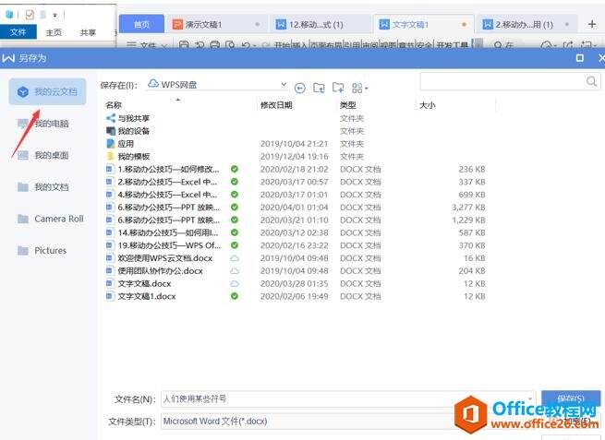Screen dimensions: 605x440
Task: Select 6.移动办公技巧—PPT file sized 3,277 KB
Action: pos(168,208)
